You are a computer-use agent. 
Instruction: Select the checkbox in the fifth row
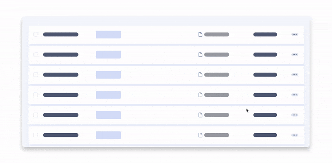(x=36, y=115)
